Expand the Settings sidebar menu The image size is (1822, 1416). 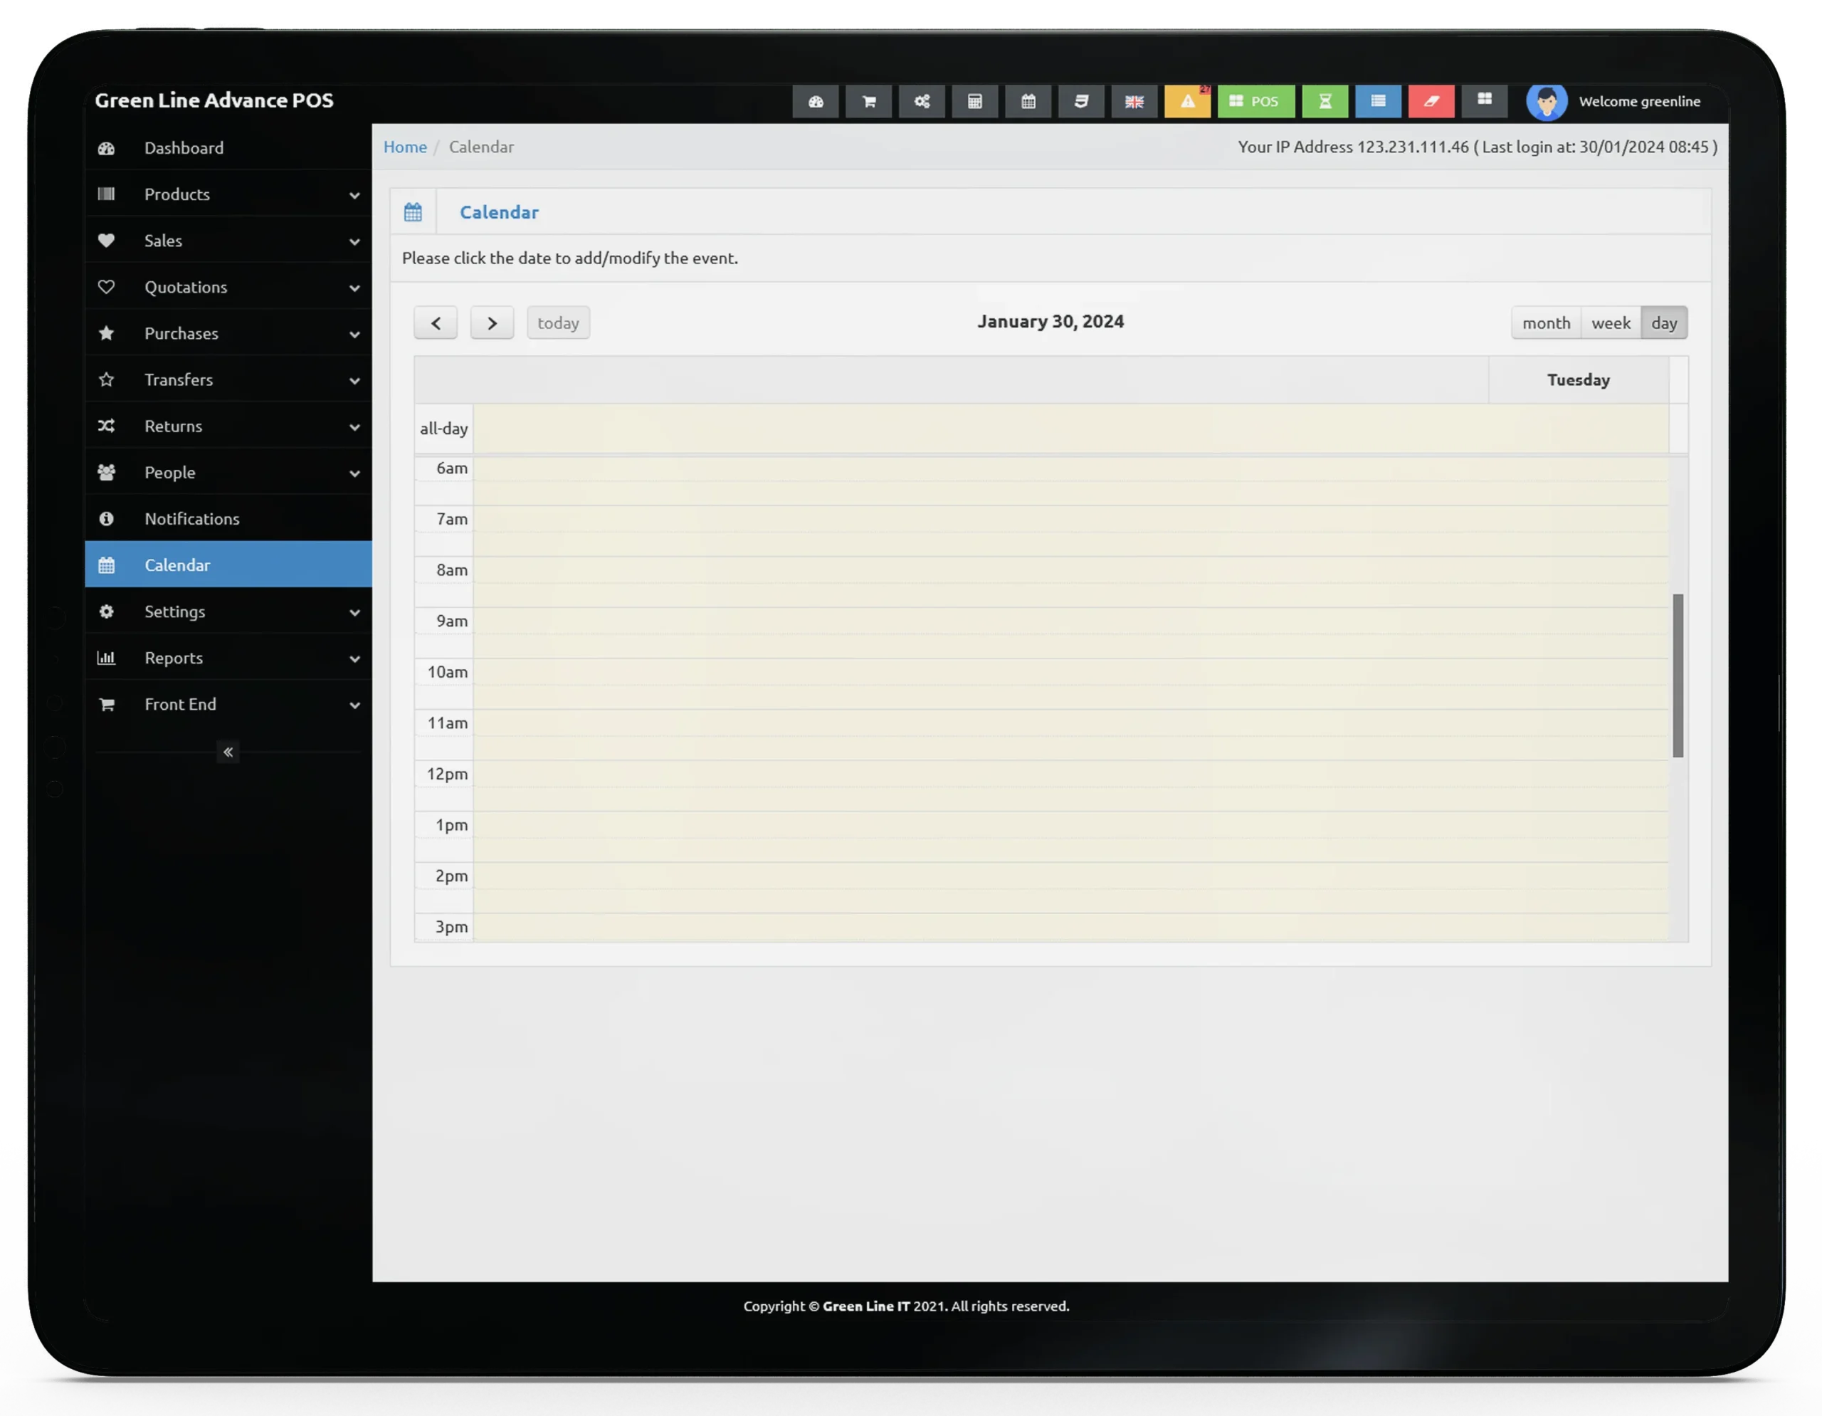(228, 611)
